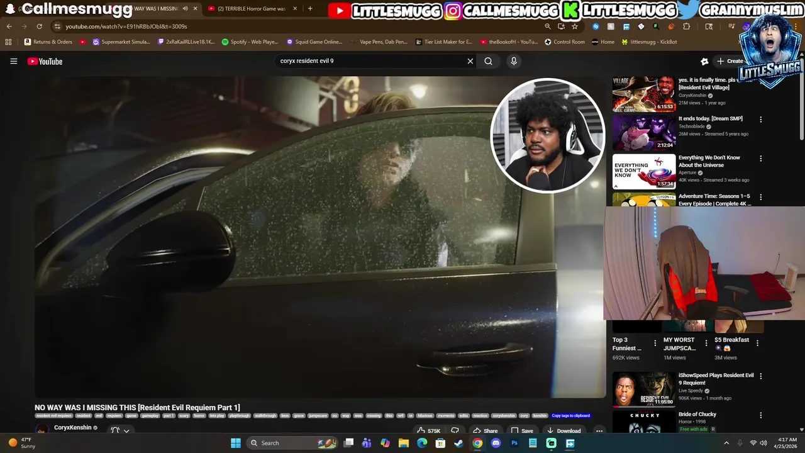Image resolution: width=805 pixels, height=453 pixels.
Task: Dislike the video with the thumbs-down
Action: (x=455, y=431)
